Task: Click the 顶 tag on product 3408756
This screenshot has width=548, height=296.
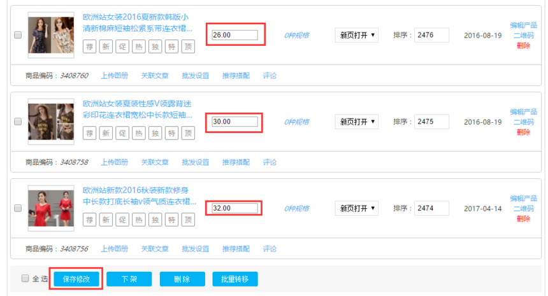Action: click(187, 220)
